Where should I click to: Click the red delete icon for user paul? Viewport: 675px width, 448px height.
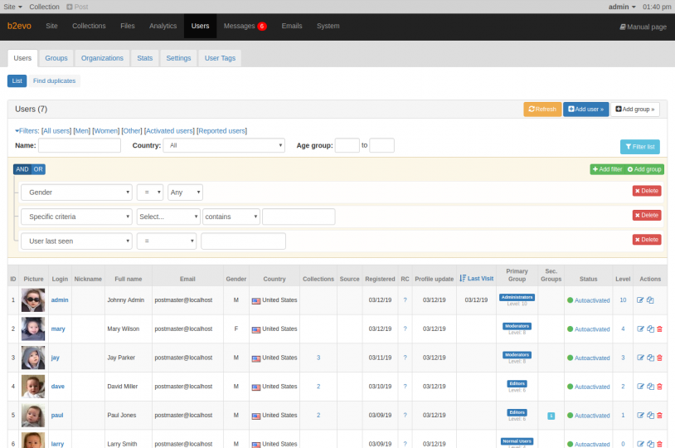pos(660,416)
